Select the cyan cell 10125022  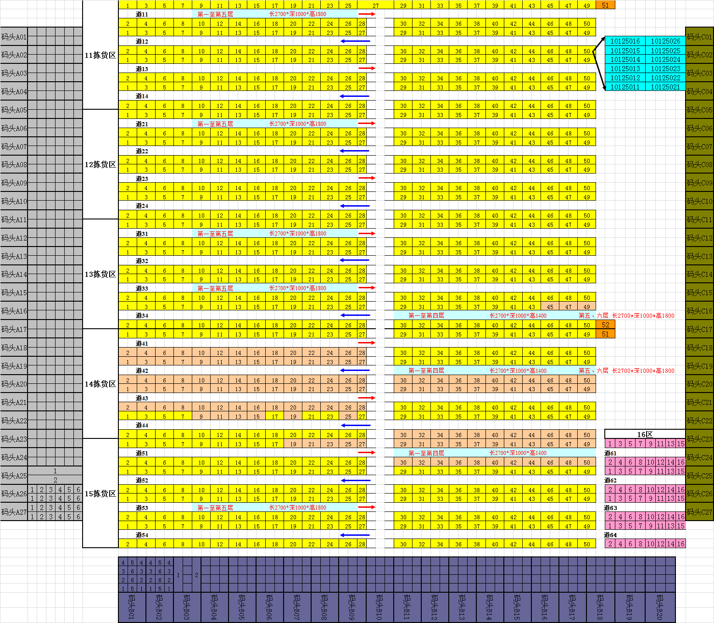tap(665, 78)
